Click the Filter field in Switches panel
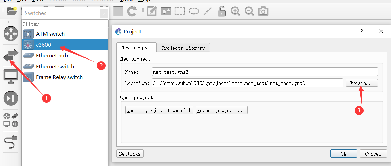Screen dimensions: 391x166 pos(65,24)
